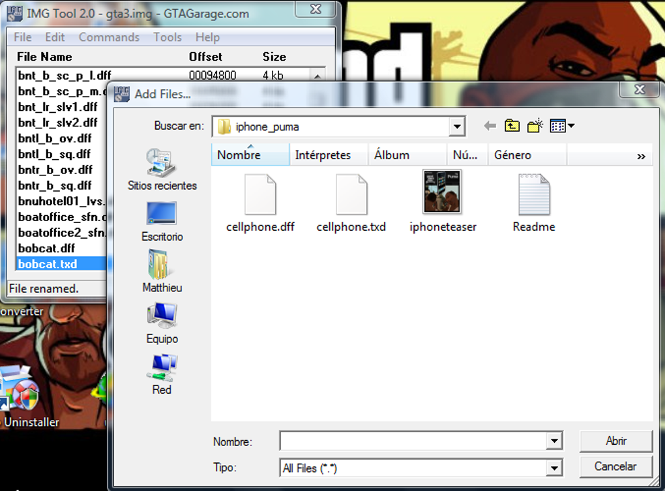The height and width of the screenshot is (491, 665).
Task: Select bnt_b_sc_p_l.dff in IMG Tool list
Action: pyautogui.click(x=65, y=76)
